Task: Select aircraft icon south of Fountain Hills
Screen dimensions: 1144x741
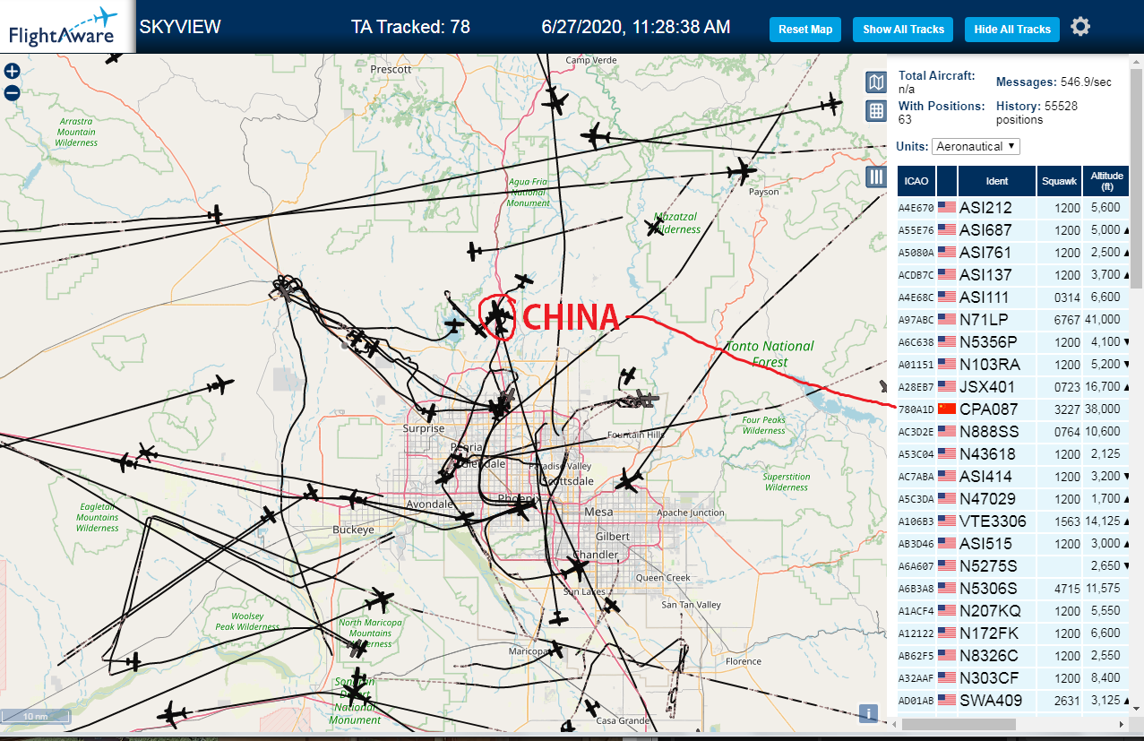Action: pyautogui.click(x=630, y=481)
